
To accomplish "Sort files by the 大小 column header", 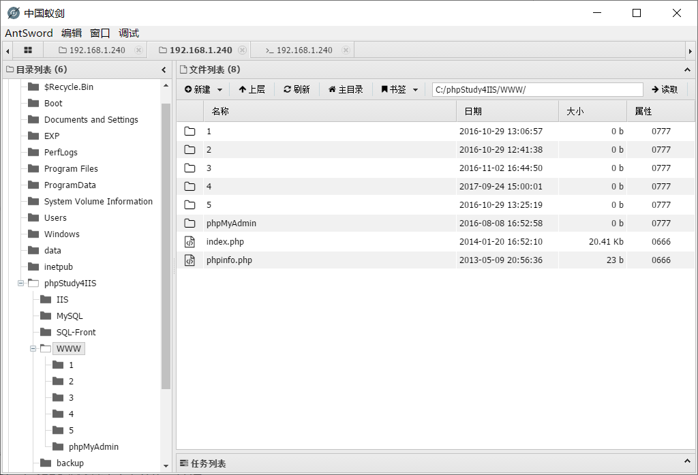I will tap(593, 111).
